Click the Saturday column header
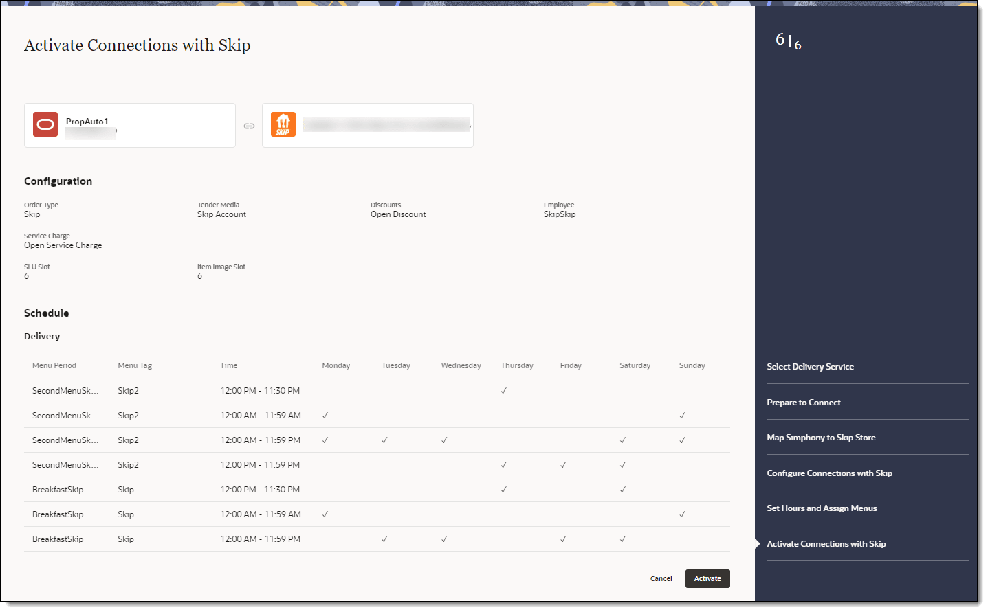The height and width of the screenshot is (612, 988). pyautogui.click(x=635, y=365)
